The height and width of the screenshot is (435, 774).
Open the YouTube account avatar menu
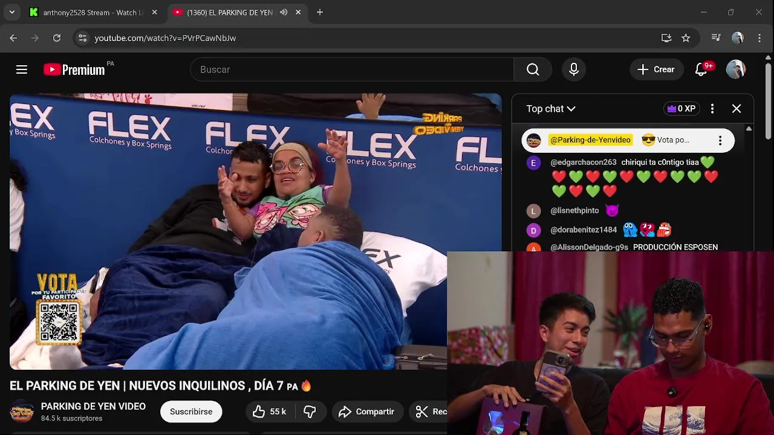tap(736, 69)
